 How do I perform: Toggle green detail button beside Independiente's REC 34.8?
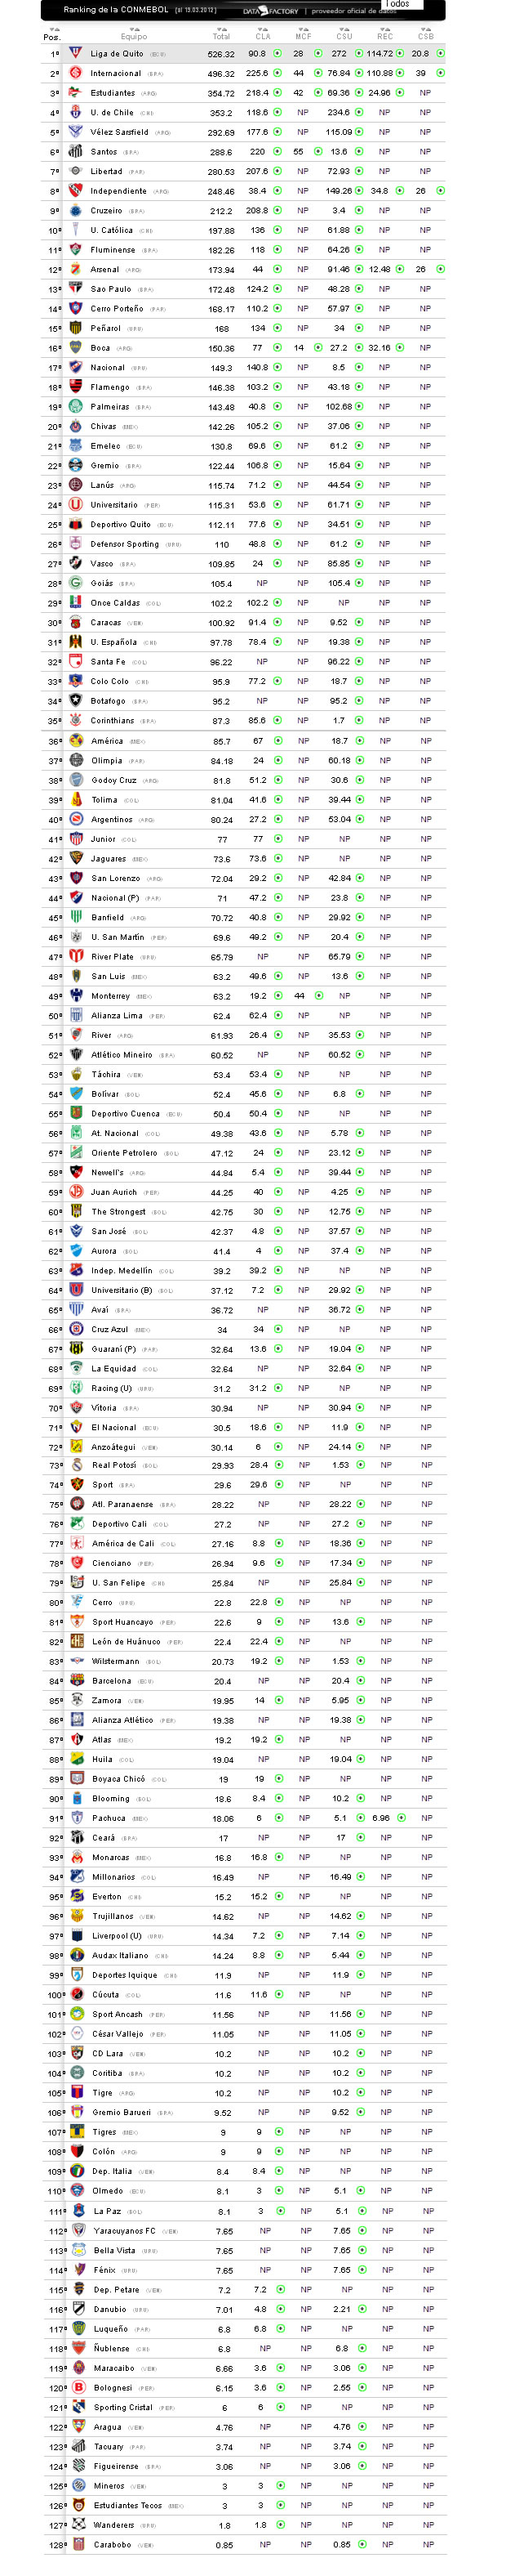[x=399, y=190]
